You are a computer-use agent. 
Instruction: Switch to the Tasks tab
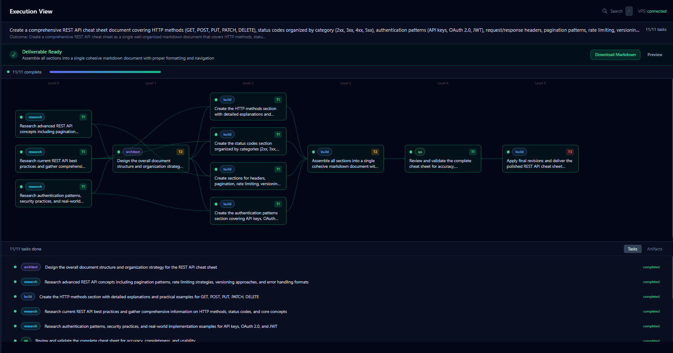(x=633, y=249)
